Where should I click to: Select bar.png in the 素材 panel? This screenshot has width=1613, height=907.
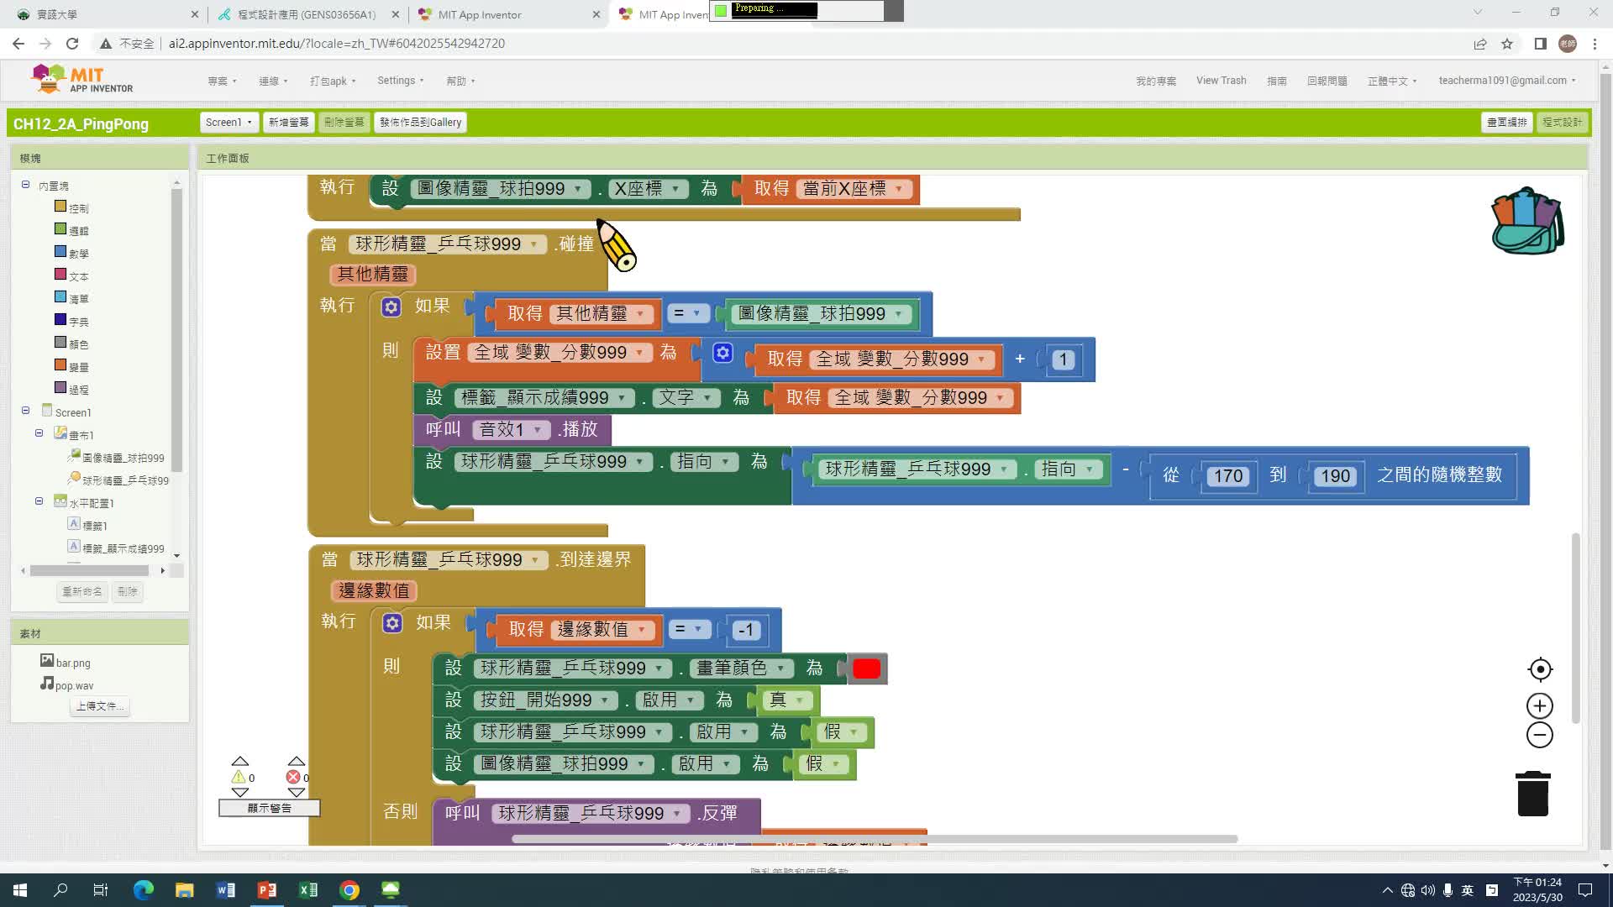[x=72, y=663]
